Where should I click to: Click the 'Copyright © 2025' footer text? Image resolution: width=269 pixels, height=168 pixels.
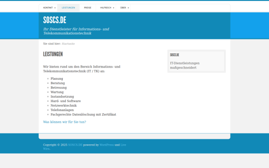coord(55,145)
